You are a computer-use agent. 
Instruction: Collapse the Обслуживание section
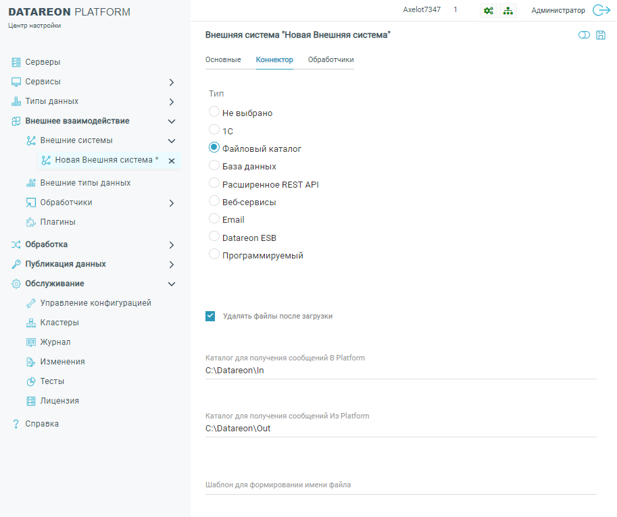pos(171,284)
